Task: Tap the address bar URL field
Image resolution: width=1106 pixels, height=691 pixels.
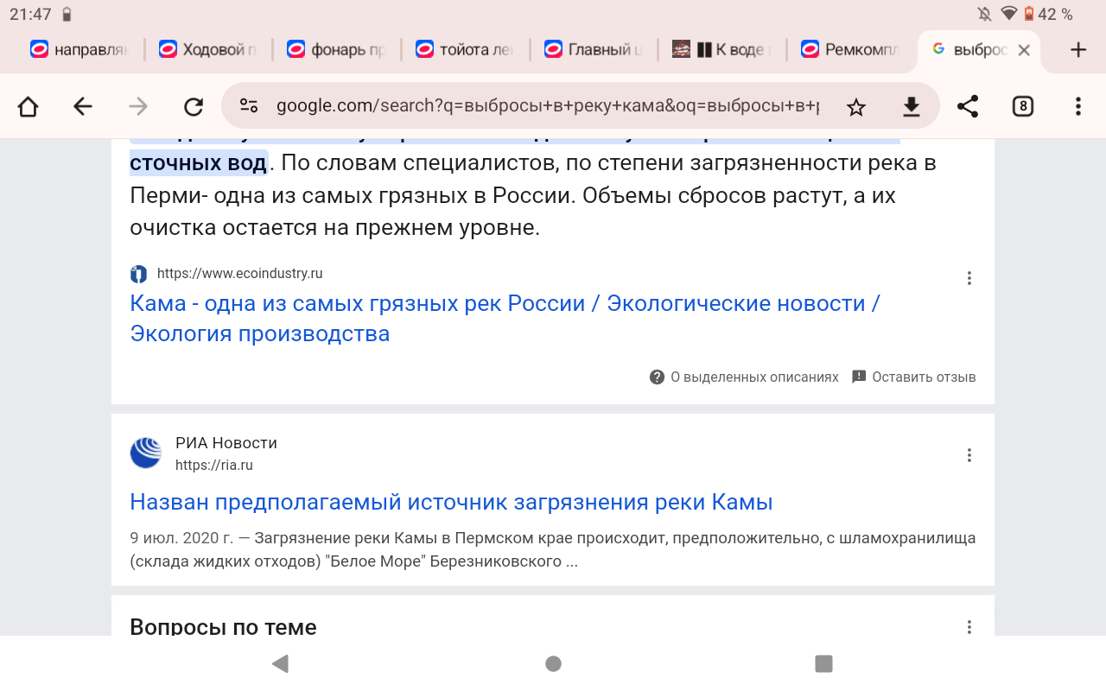Action: (548, 106)
